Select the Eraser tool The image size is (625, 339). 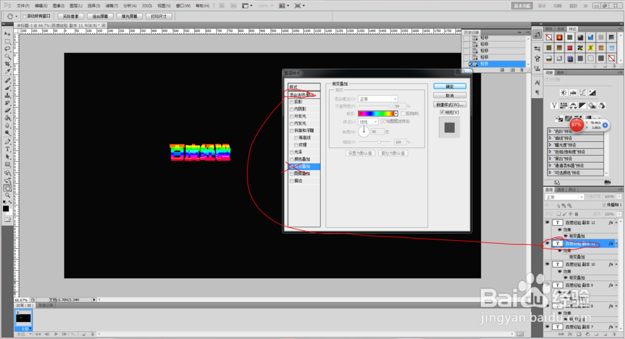[x=7, y=111]
